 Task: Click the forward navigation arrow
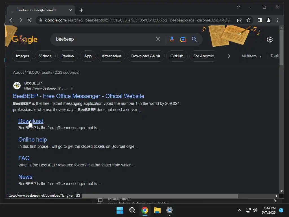[20, 20]
